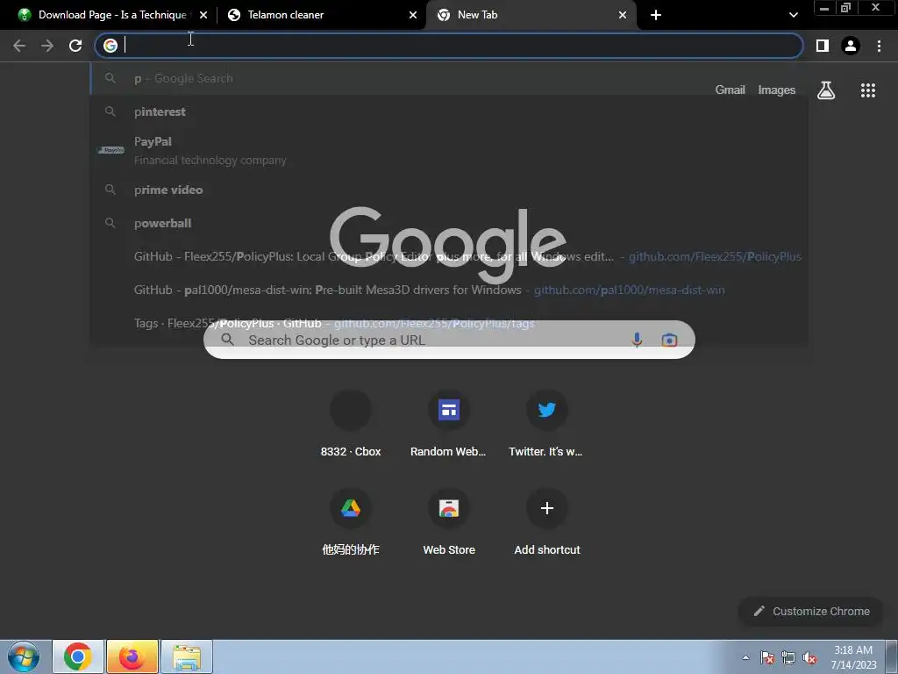Open the Tags PolicyPlus GitHub suggestion

click(449, 323)
